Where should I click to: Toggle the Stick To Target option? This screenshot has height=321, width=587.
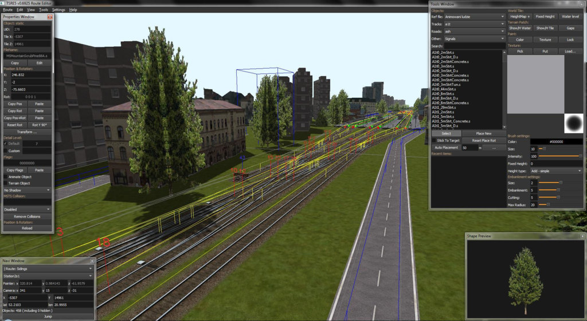click(448, 140)
